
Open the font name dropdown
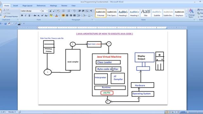click(x=40, y=11)
